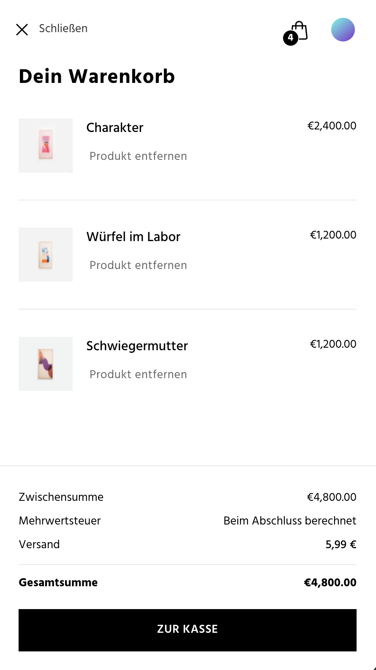Click the Charakter product title
Screen dimensions: 376x670
pyautogui.click(x=115, y=127)
